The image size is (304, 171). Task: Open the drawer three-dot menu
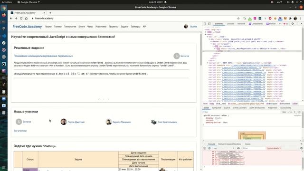[205, 144]
